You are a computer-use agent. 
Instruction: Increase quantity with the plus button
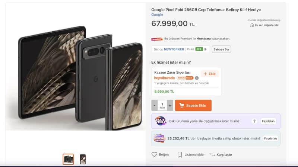(x=170, y=106)
